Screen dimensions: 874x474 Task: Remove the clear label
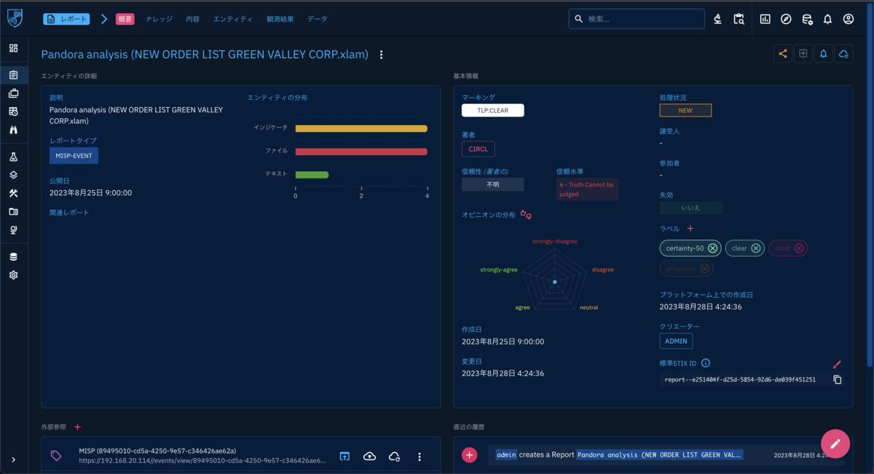pyautogui.click(x=755, y=248)
